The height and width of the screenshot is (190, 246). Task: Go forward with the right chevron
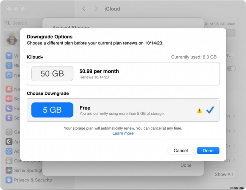coord(96,9)
